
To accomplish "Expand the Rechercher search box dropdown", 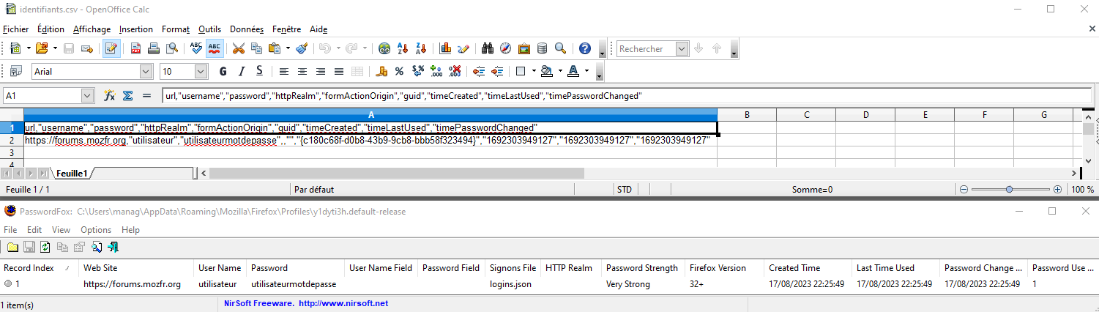I will 682,48.
